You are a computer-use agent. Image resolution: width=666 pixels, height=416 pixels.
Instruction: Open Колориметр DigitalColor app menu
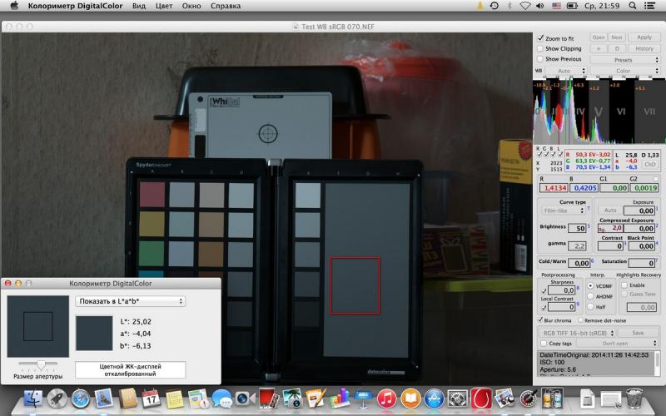[75, 6]
